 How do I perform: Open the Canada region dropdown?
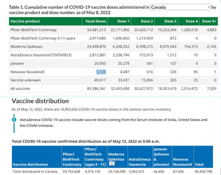pyautogui.click(x=180, y=7)
